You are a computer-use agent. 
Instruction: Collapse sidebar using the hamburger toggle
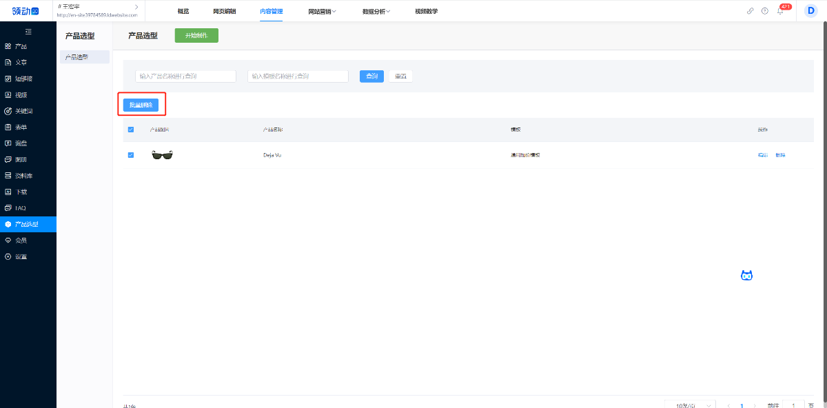[x=28, y=30]
